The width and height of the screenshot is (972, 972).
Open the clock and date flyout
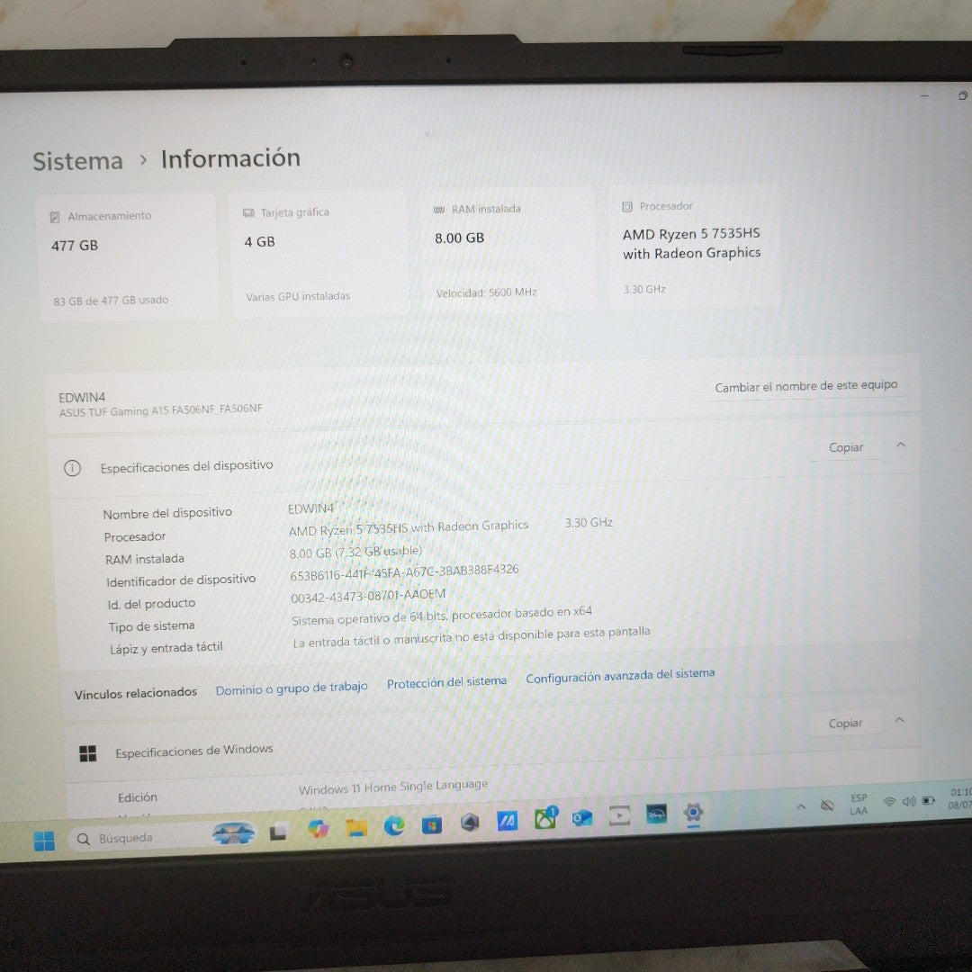(x=959, y=798)
